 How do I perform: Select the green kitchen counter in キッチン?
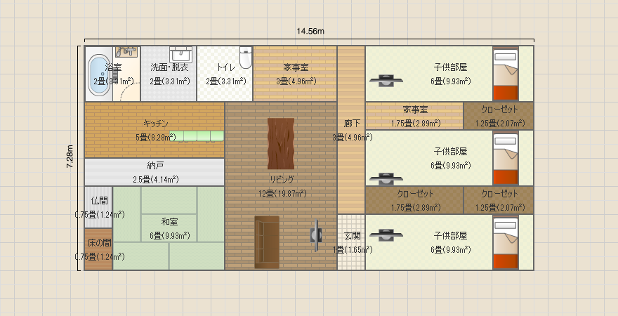click(x=195, y=136)
